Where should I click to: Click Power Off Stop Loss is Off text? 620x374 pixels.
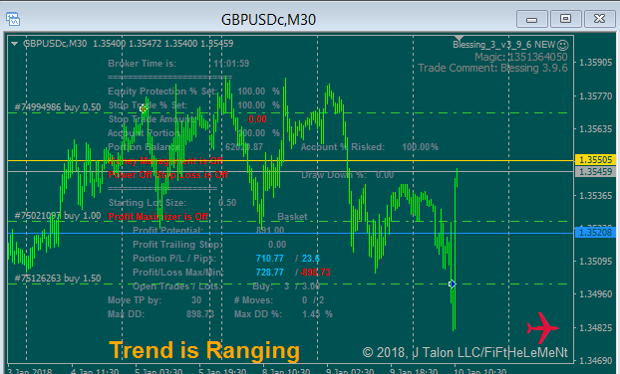pos(167,175)
